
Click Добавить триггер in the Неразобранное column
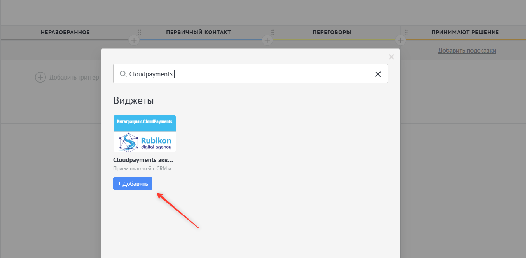click(x=74, y=77)
